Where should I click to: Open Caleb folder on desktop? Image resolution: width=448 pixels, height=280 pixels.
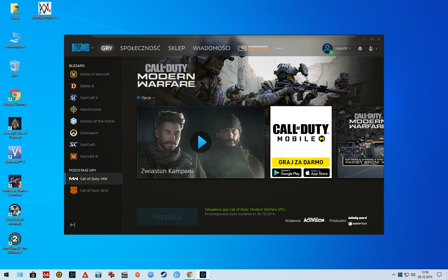15,11
